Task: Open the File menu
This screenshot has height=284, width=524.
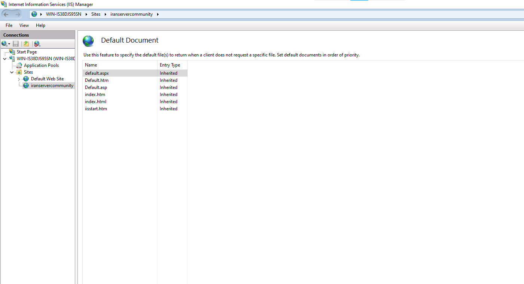Action: point(9,25)
